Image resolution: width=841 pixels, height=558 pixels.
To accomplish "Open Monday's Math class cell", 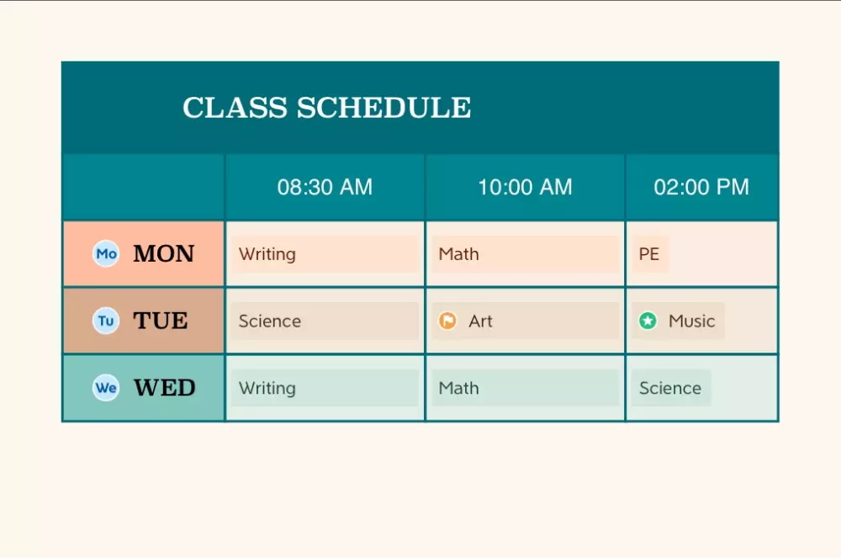I will pos(525,254).
